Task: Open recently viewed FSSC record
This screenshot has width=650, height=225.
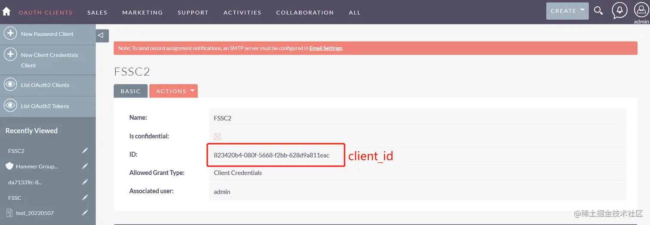Action: point(15,198)
